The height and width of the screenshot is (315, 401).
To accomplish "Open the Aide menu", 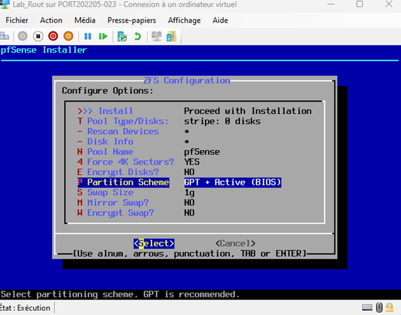I will click(x=220, y=20).
